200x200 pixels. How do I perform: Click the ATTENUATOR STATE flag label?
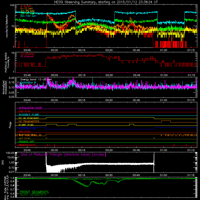[30, 108]
